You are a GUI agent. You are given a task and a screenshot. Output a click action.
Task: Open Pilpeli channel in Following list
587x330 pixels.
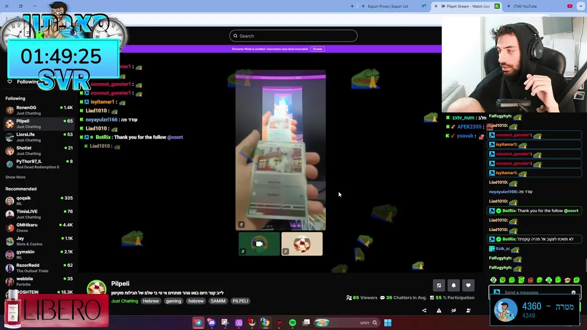(39, 123)
